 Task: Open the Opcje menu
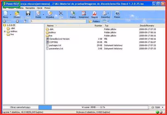pyautogui.click(x=40, y=8)
